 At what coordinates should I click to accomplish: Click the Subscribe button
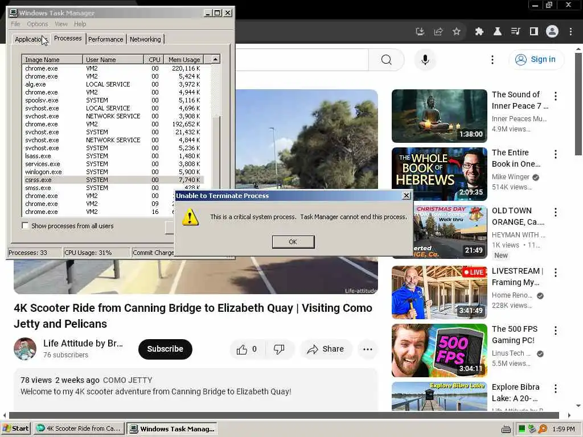point(165,349)
